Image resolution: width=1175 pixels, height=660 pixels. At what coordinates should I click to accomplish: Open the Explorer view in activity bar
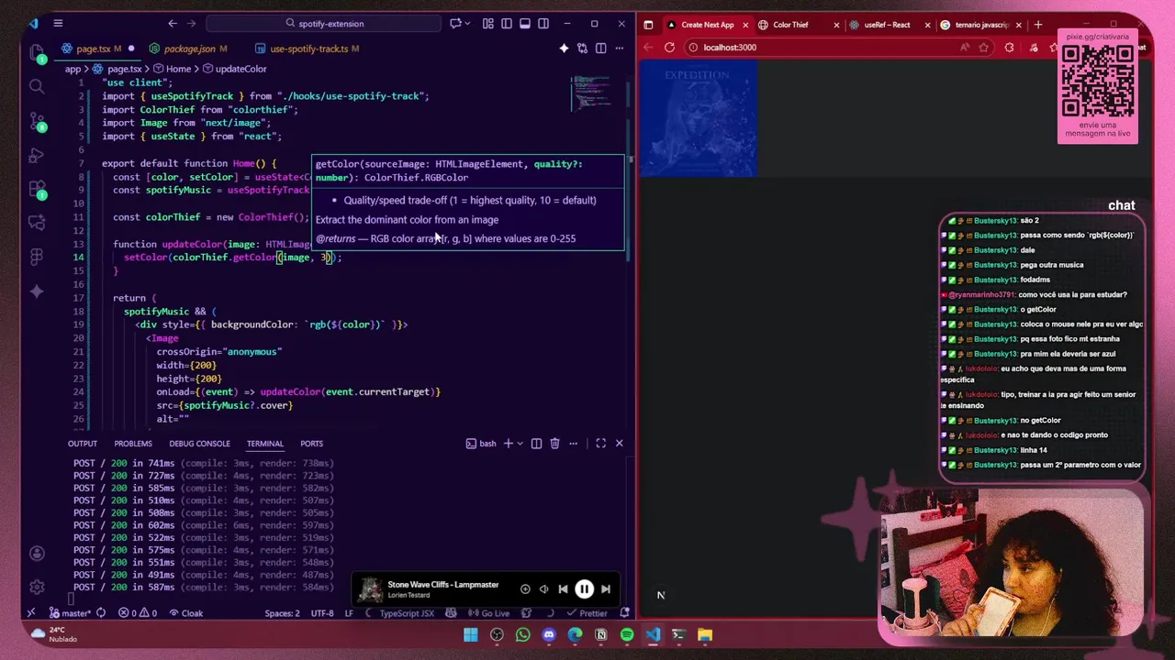click(x=37, y=52)
